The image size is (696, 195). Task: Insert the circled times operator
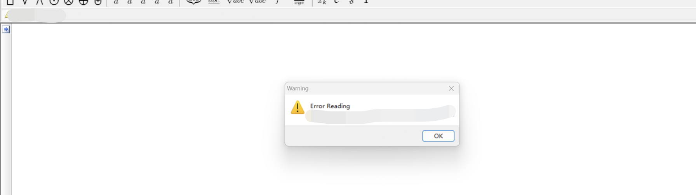coord(69,2)
